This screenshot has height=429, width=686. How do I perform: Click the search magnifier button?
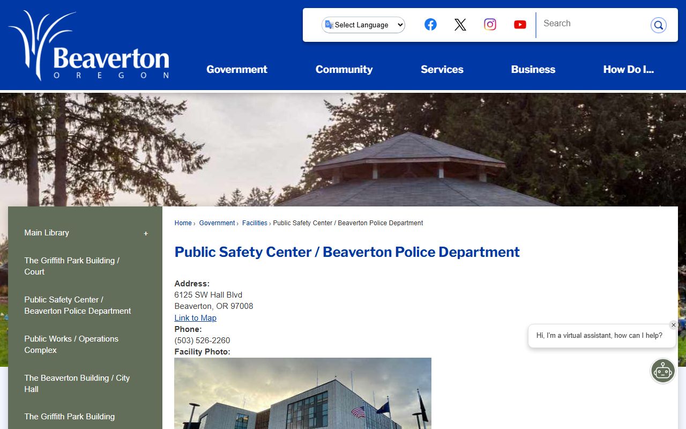(658, 25)
